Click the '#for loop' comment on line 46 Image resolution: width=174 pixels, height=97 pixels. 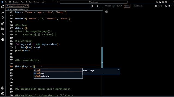(21, 25)
